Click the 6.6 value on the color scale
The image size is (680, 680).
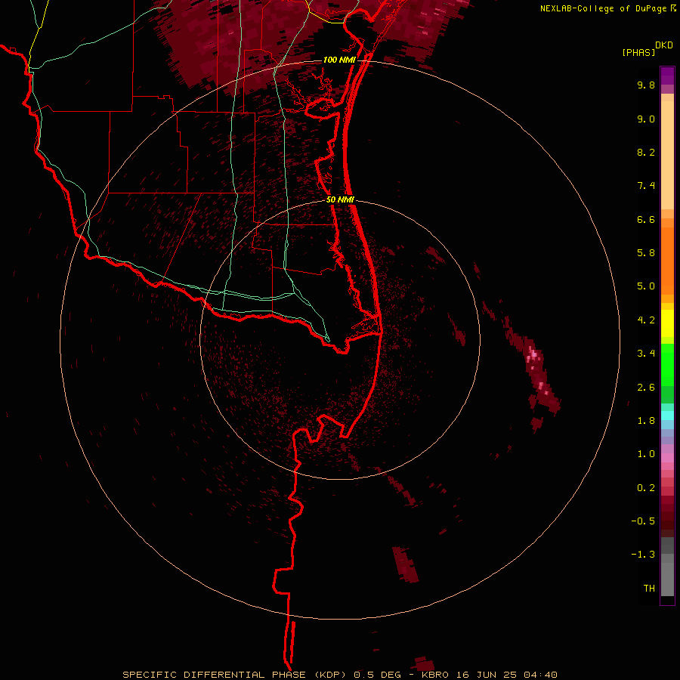(646, 219)
